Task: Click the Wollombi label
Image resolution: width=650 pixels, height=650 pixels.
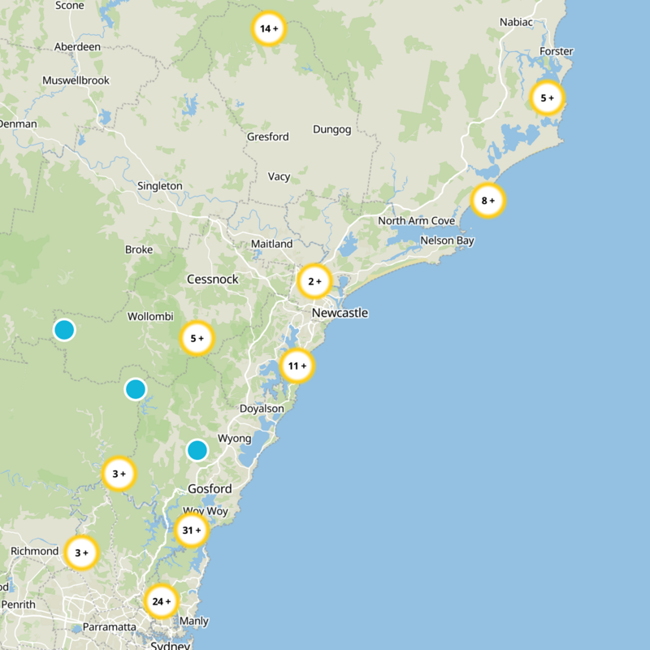Action: coord(150,317)
